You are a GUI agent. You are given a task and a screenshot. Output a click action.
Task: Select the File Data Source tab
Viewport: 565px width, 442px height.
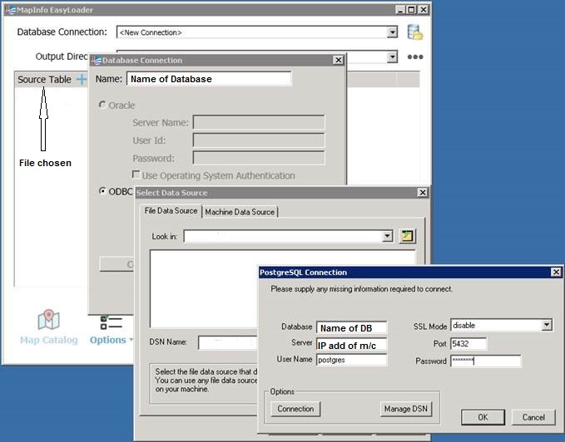pos(170,211)
